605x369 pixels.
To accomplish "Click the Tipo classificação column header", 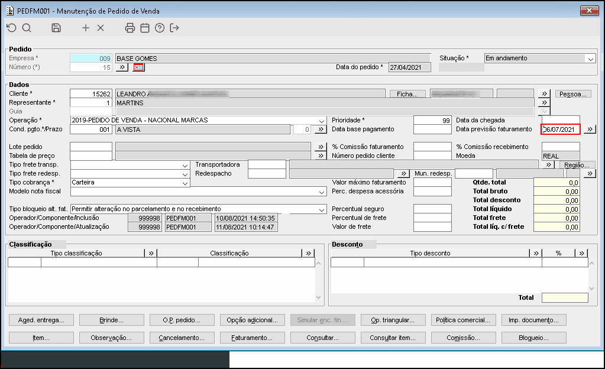I will [76, 253].
